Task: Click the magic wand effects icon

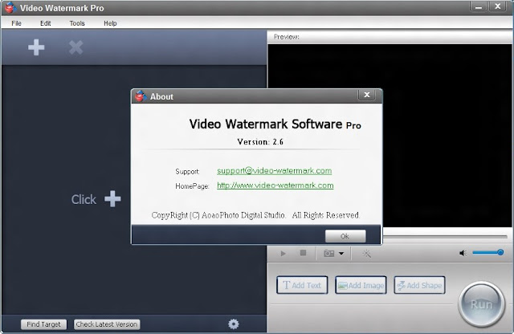Action: point(366,254)
